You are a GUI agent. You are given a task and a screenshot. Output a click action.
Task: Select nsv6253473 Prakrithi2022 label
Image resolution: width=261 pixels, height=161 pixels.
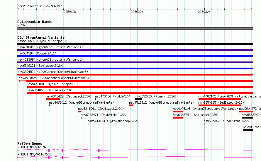click(x=226, y=121)
